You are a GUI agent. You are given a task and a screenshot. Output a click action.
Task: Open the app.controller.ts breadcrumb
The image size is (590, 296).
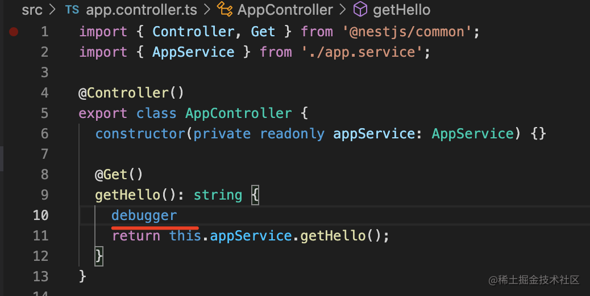click(x=139, y=10)
